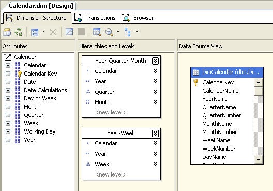Click the gray Hide Table toolbar icon
This screenshot has height=191, width=273.
pos(81,32)
